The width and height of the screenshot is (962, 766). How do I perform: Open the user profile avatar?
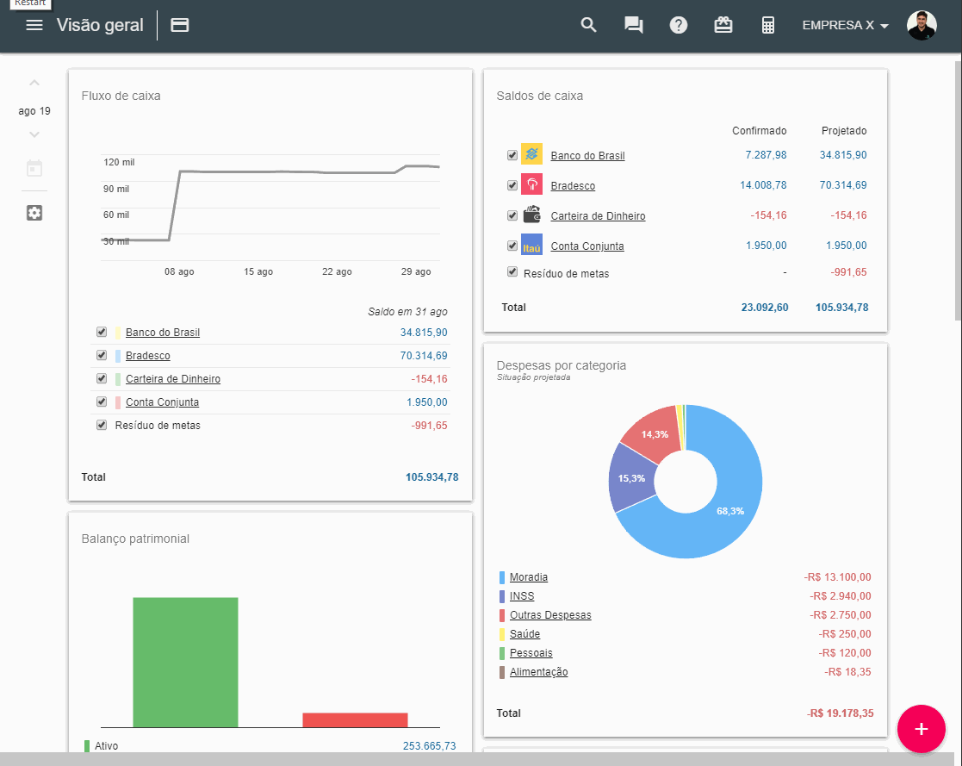922,25
